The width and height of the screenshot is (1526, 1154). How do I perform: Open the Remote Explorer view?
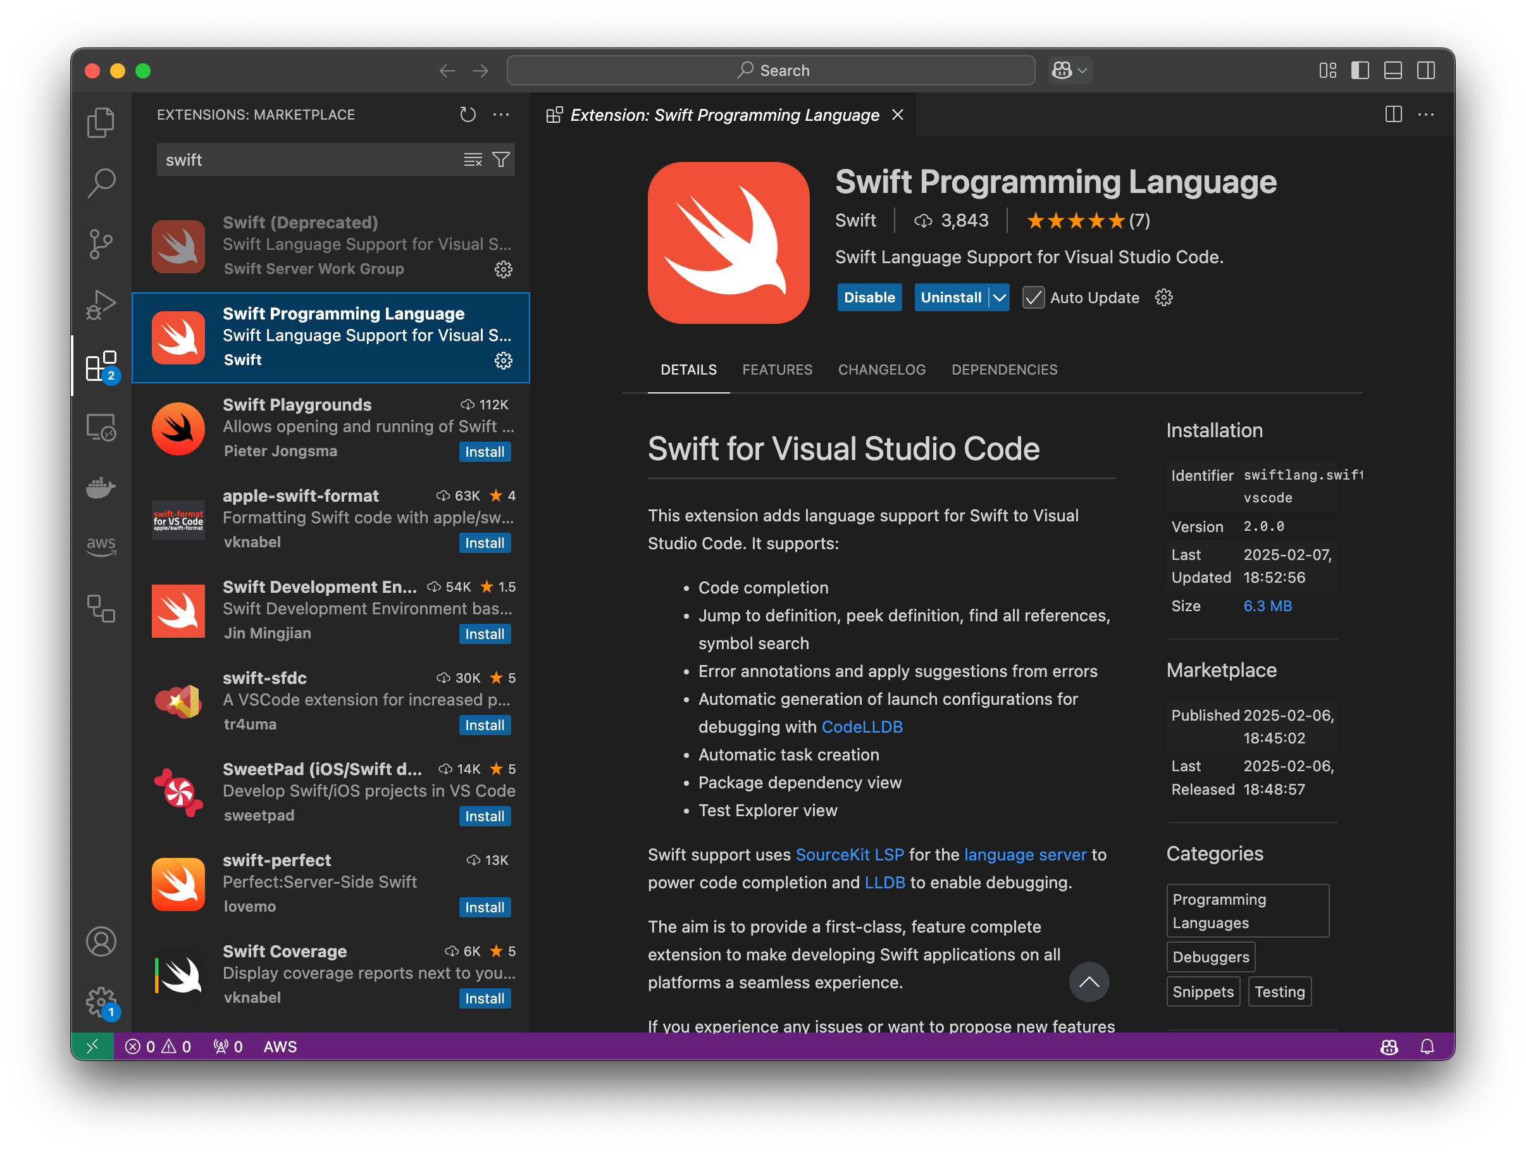point(101,428)
